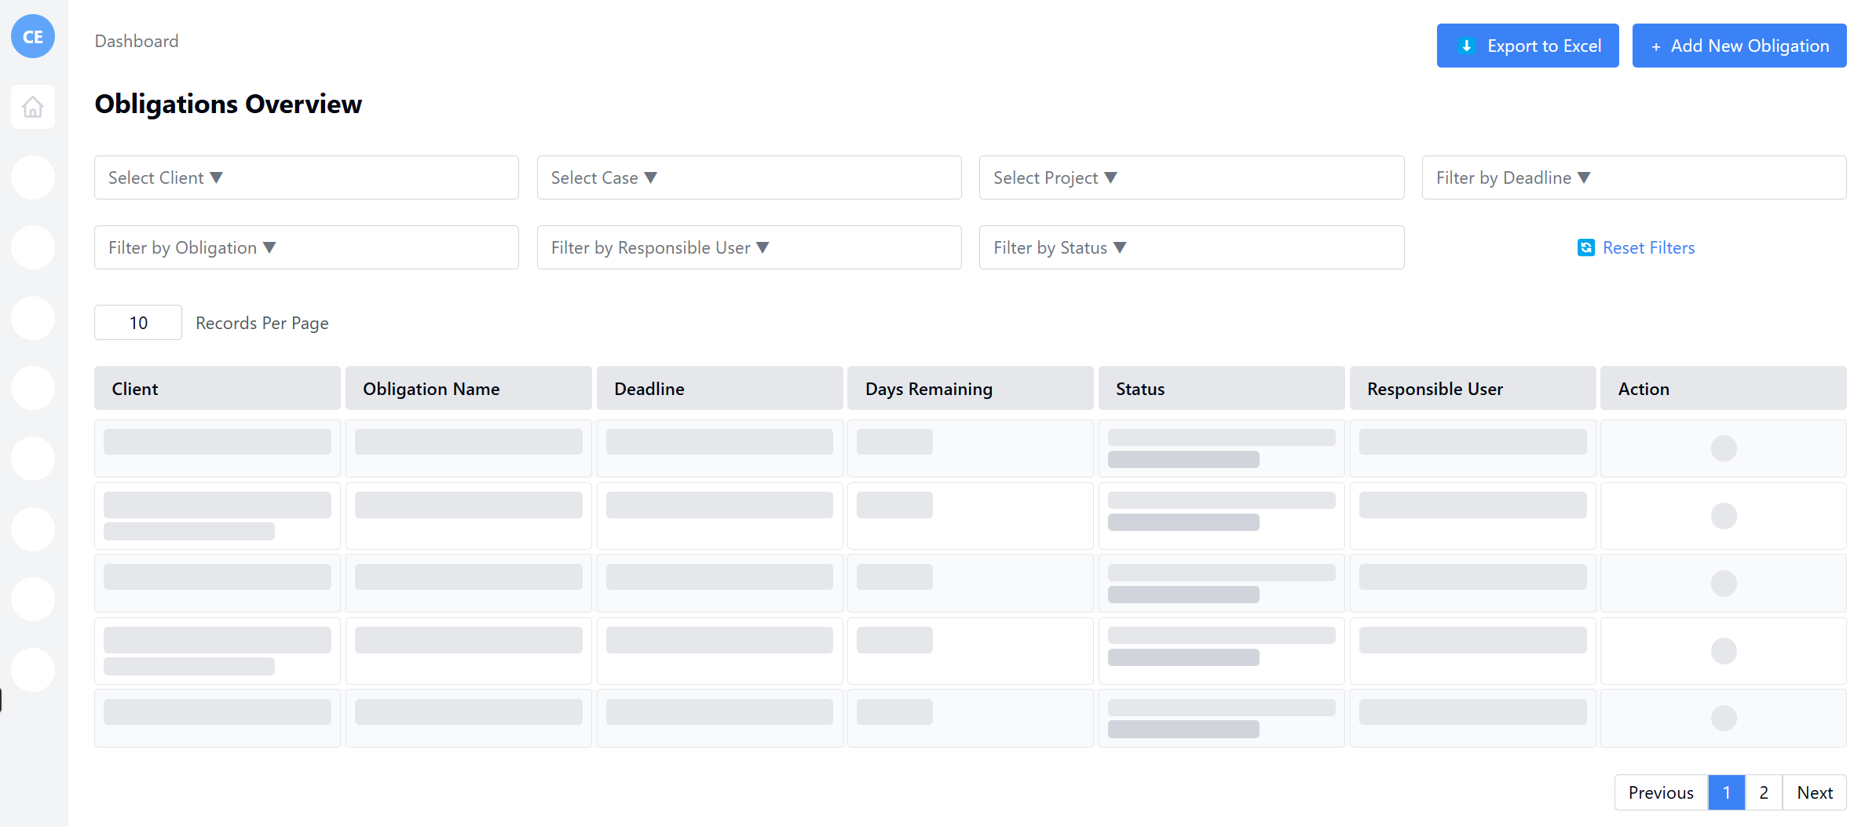The height and width of the screenshot is (827, 1865).
Task: Click the Deadline column header
Action: (720, 388)
